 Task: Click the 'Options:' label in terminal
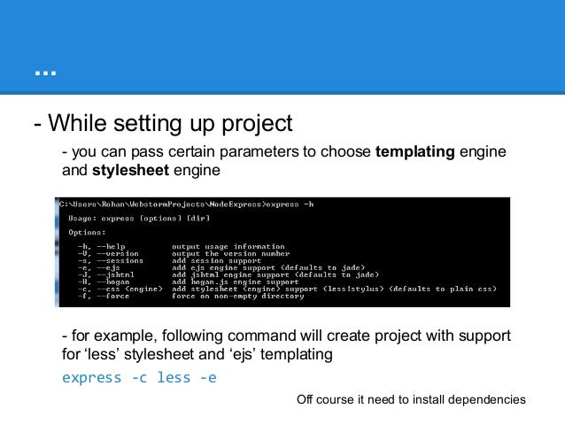point(87,233)
